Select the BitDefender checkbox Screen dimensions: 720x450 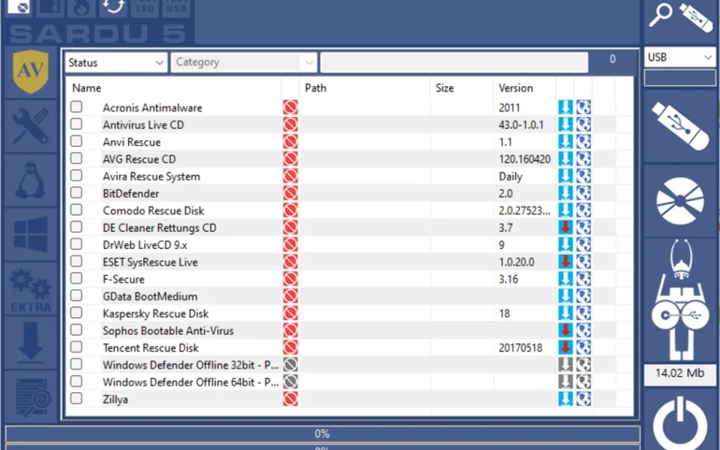(x=76, y=193)
